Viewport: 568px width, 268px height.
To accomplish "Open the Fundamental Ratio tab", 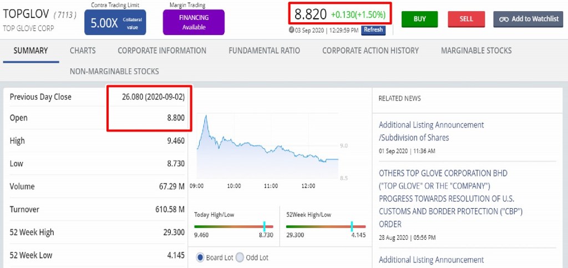I will coord(264,50).
